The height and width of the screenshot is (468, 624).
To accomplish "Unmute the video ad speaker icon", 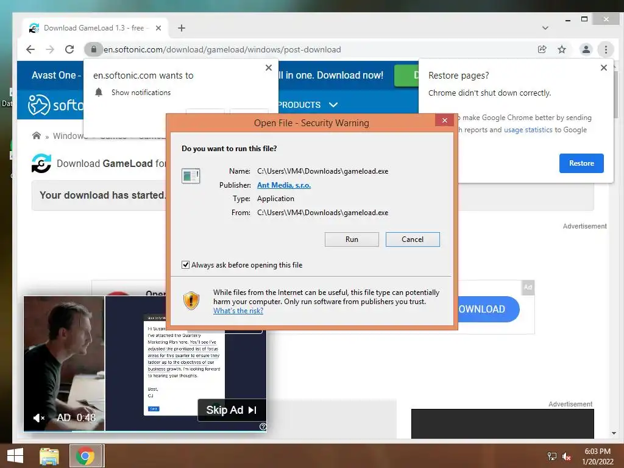I will coord(38,418).
